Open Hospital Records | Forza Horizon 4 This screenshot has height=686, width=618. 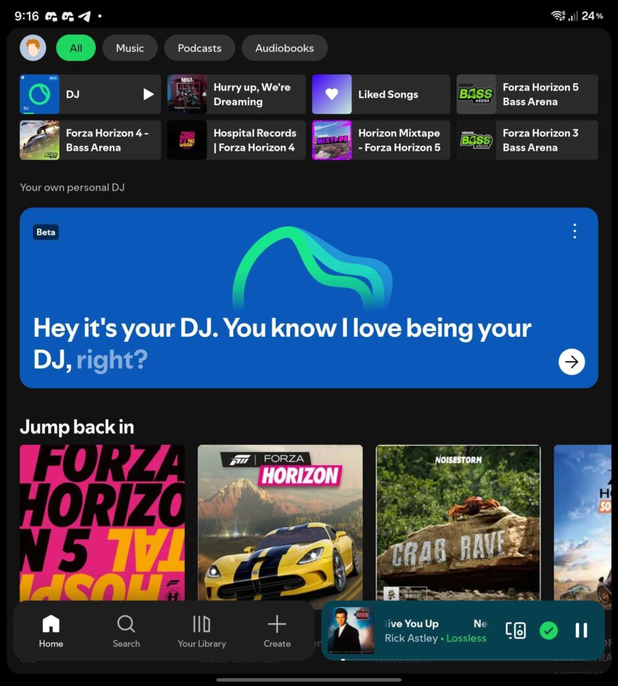tap(236, 140)
